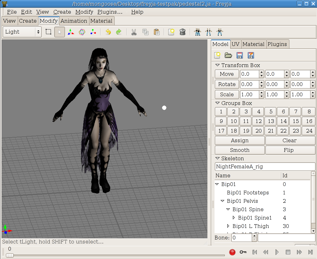The height and width of the screenshot is (259, 317).
Task: Select smoothing group 13
Action: click(271, 121)
